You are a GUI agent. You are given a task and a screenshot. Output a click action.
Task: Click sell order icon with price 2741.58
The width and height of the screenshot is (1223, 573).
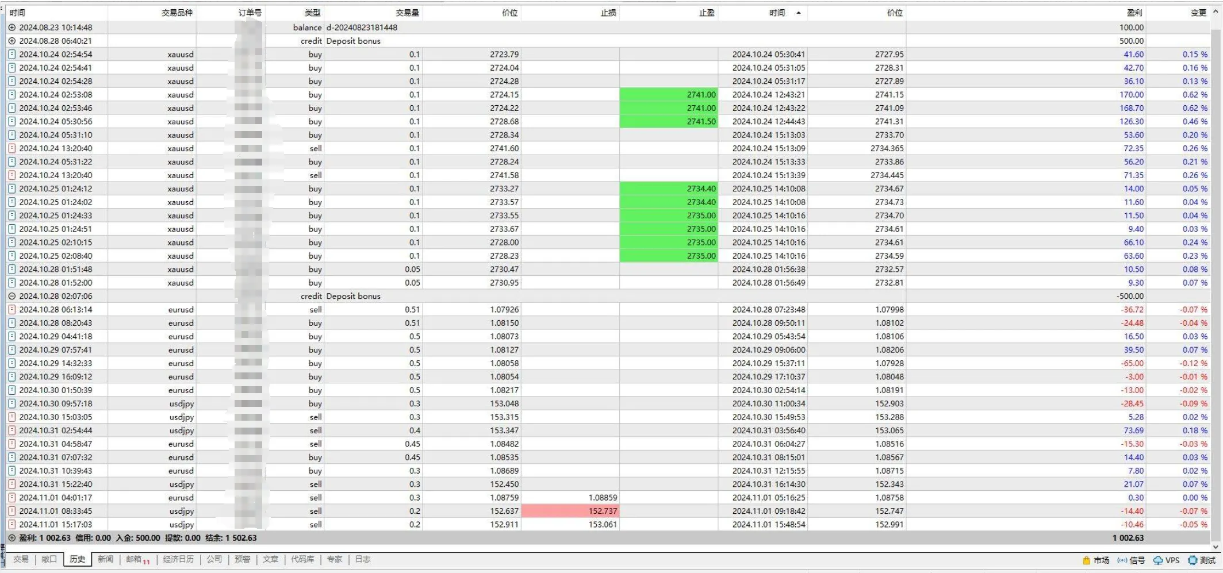click(11, 175)
